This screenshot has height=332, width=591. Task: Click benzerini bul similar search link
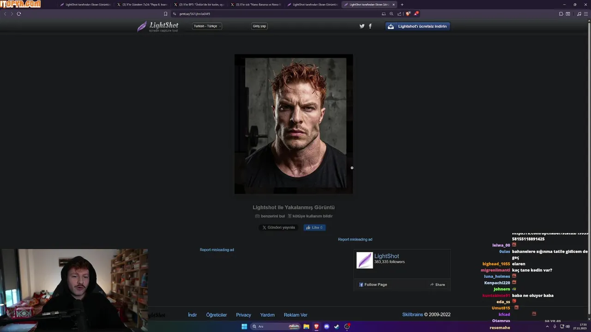(x=270, y=216)
